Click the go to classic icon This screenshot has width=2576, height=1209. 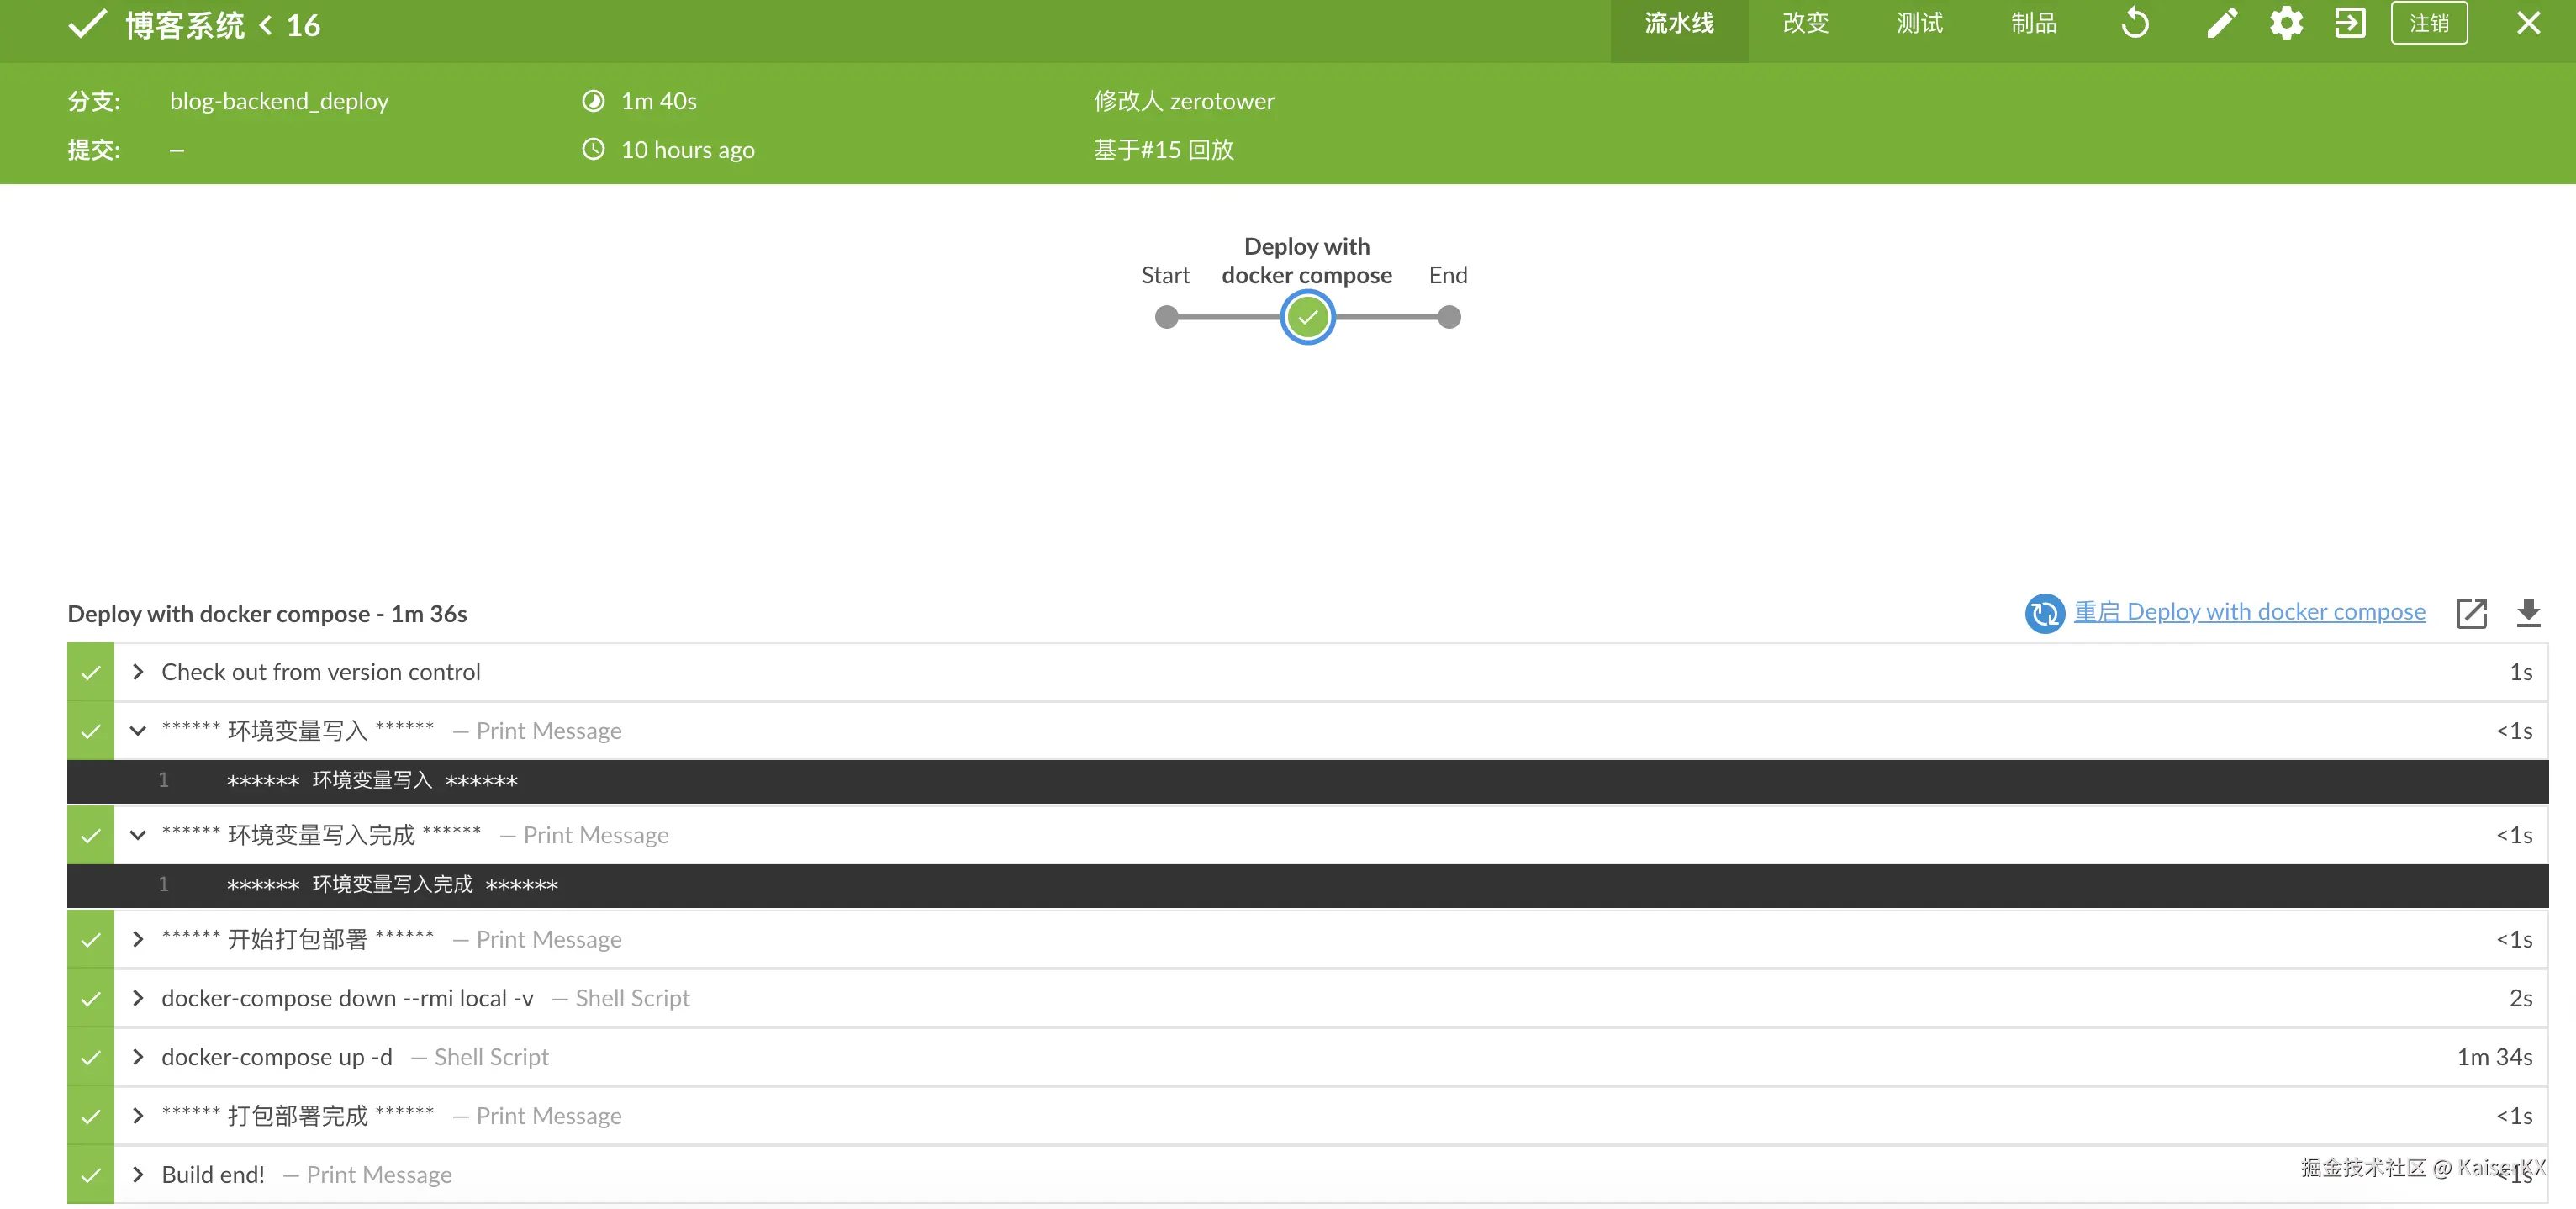[x=2350, y=23]
